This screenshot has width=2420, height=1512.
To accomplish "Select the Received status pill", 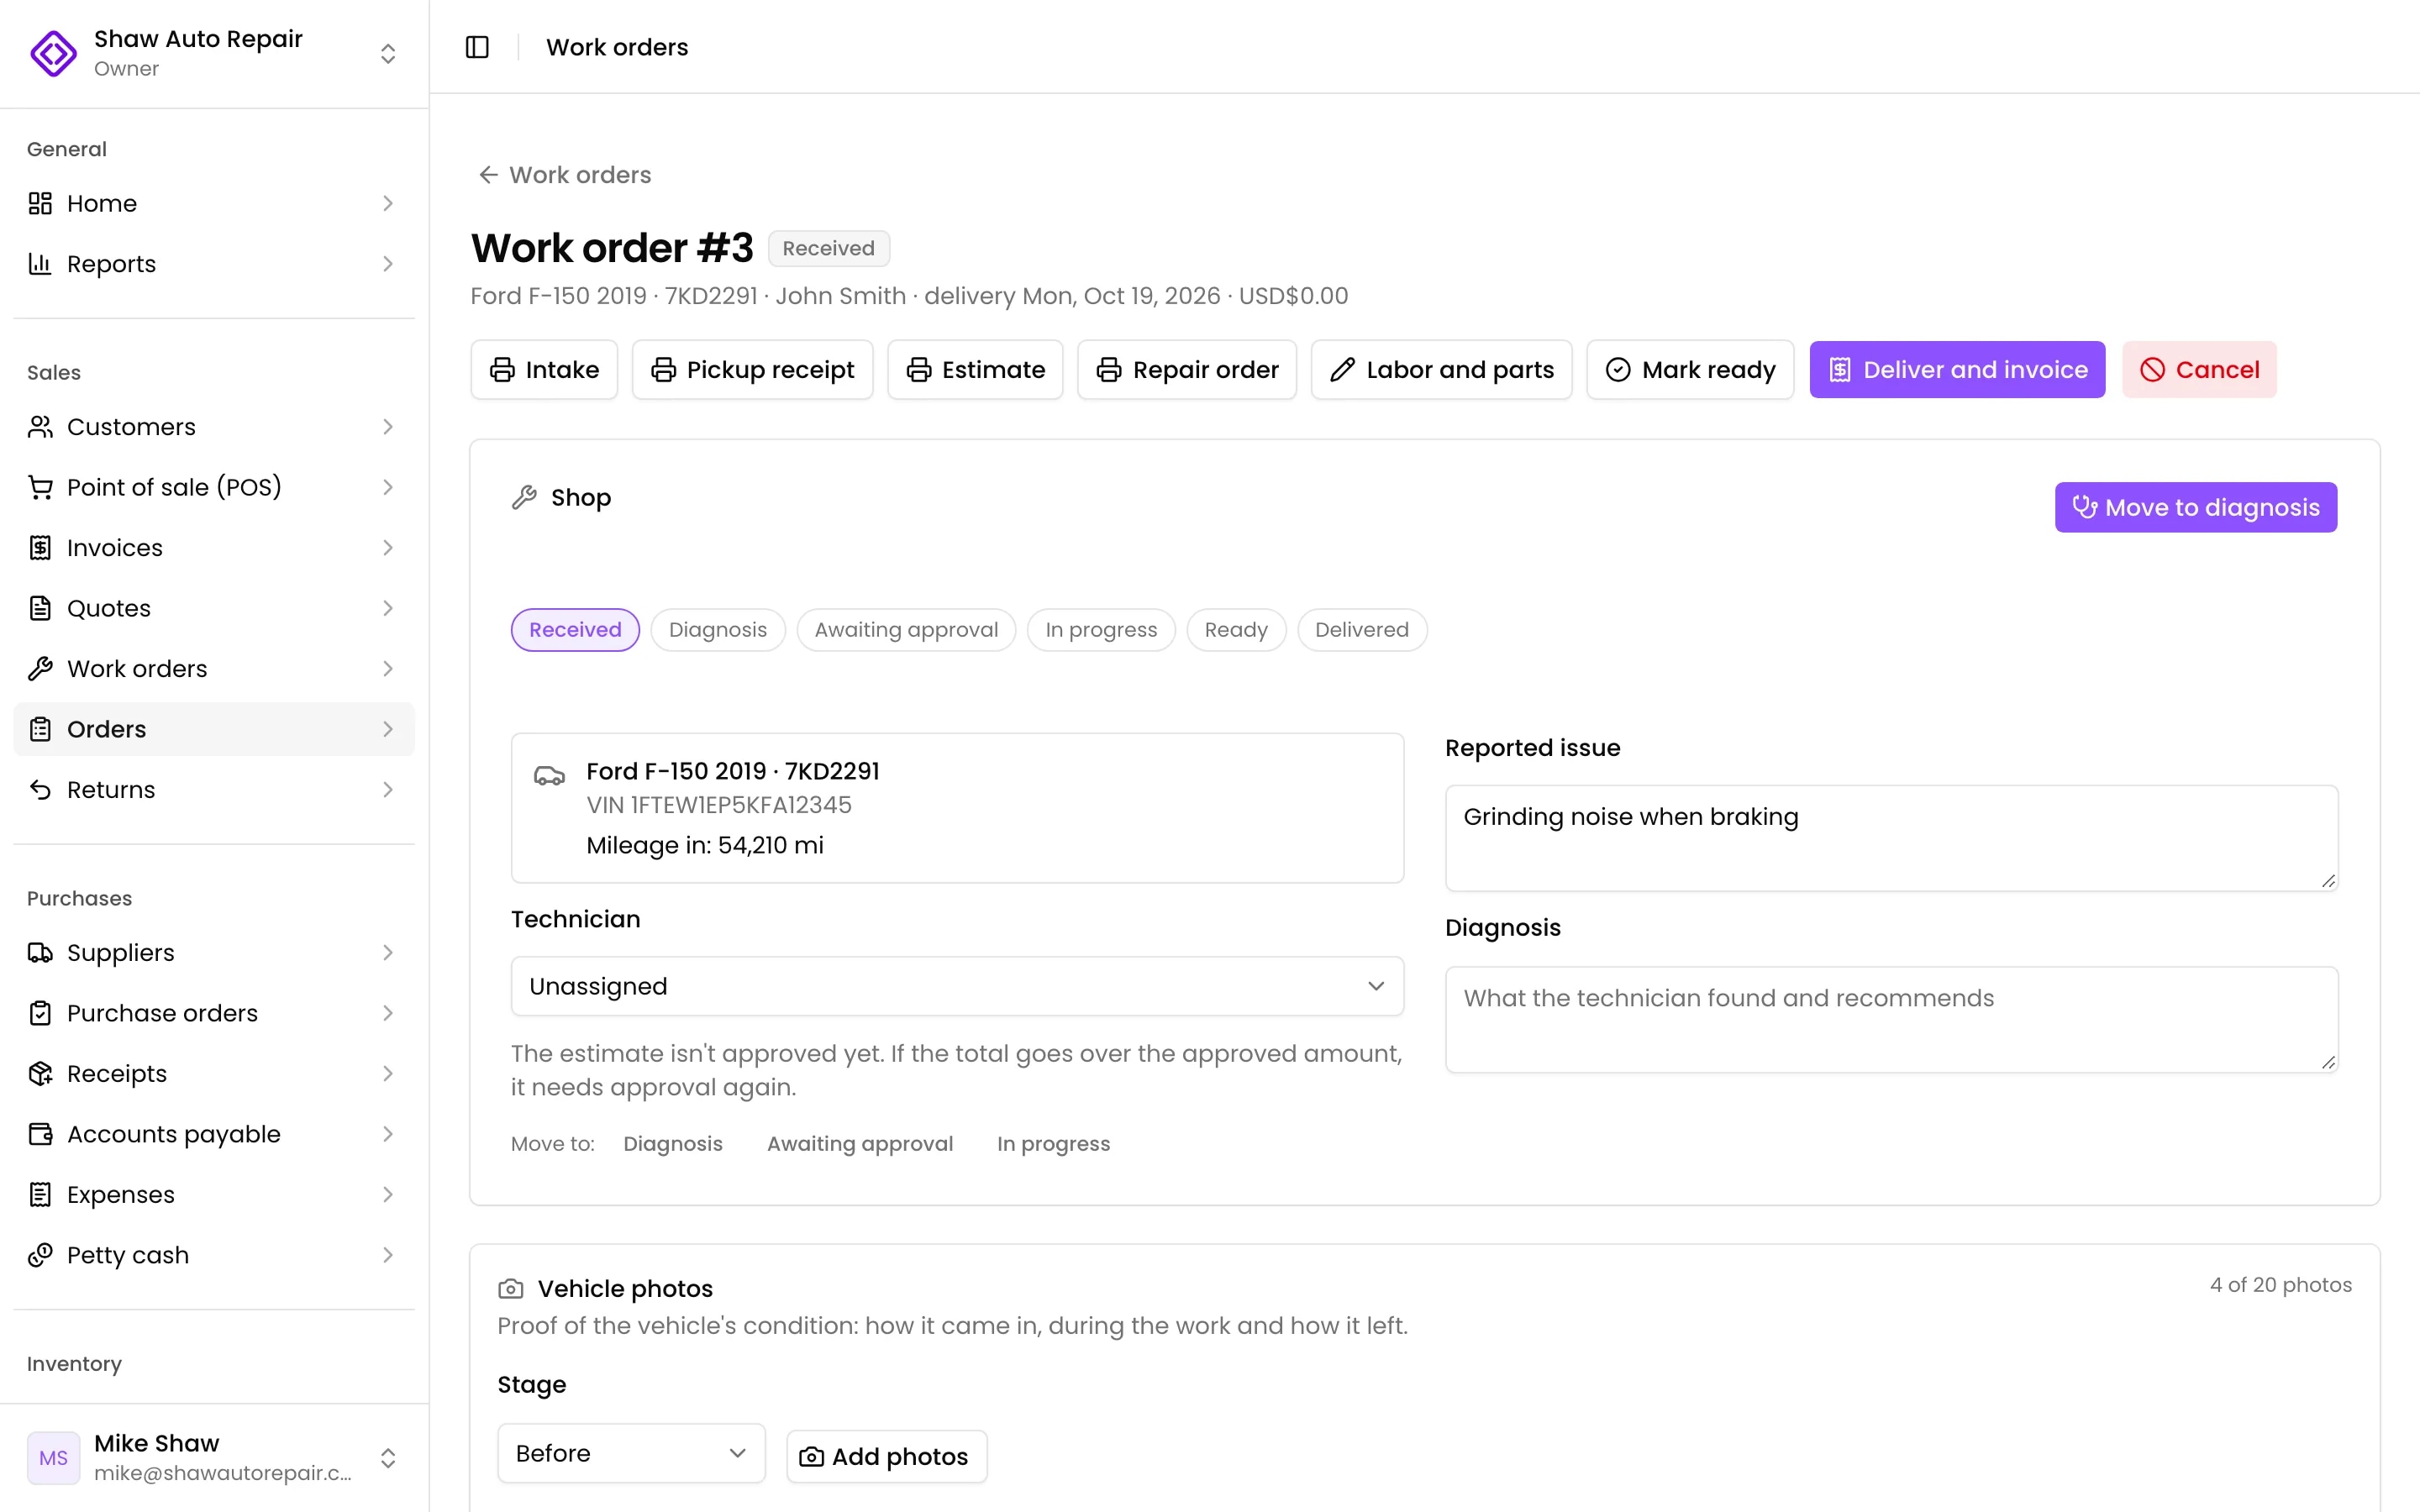I will click(x=575, y=630).
